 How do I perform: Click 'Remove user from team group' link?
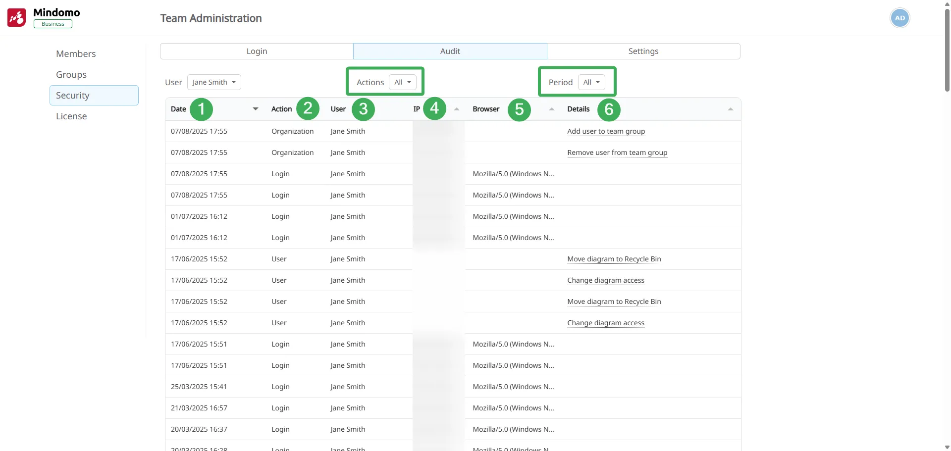[617, 152]
